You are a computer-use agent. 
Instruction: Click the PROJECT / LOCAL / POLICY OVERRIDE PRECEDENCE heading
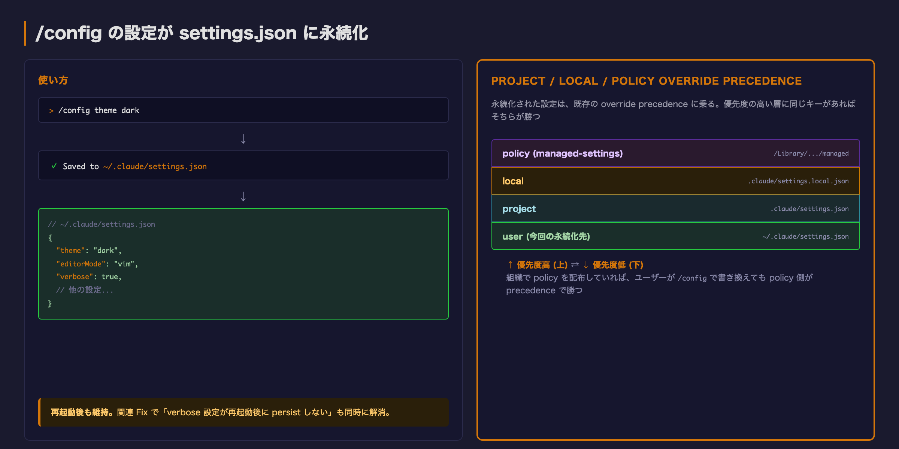point(647,81)
